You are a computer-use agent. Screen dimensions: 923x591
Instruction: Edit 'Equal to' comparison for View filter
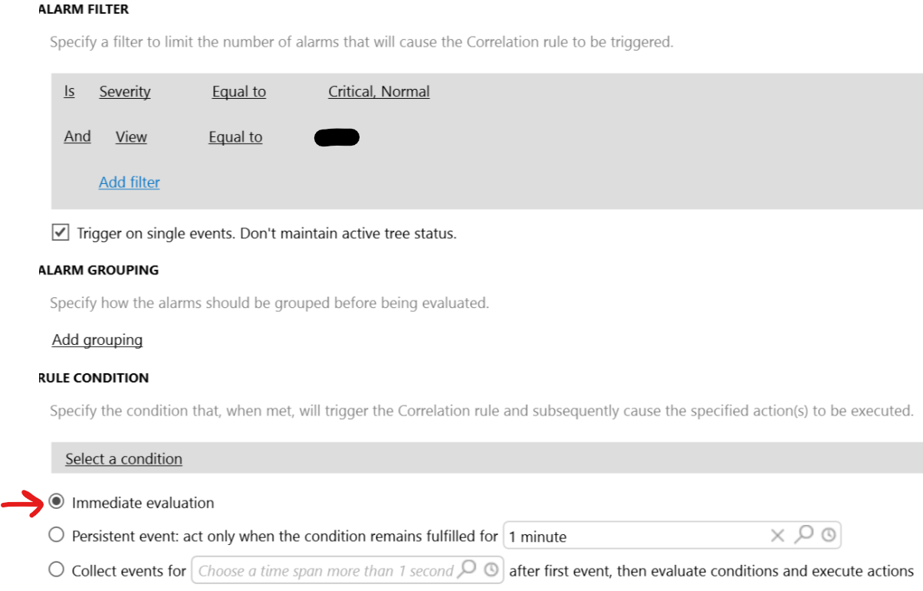(x=235, y=136)
